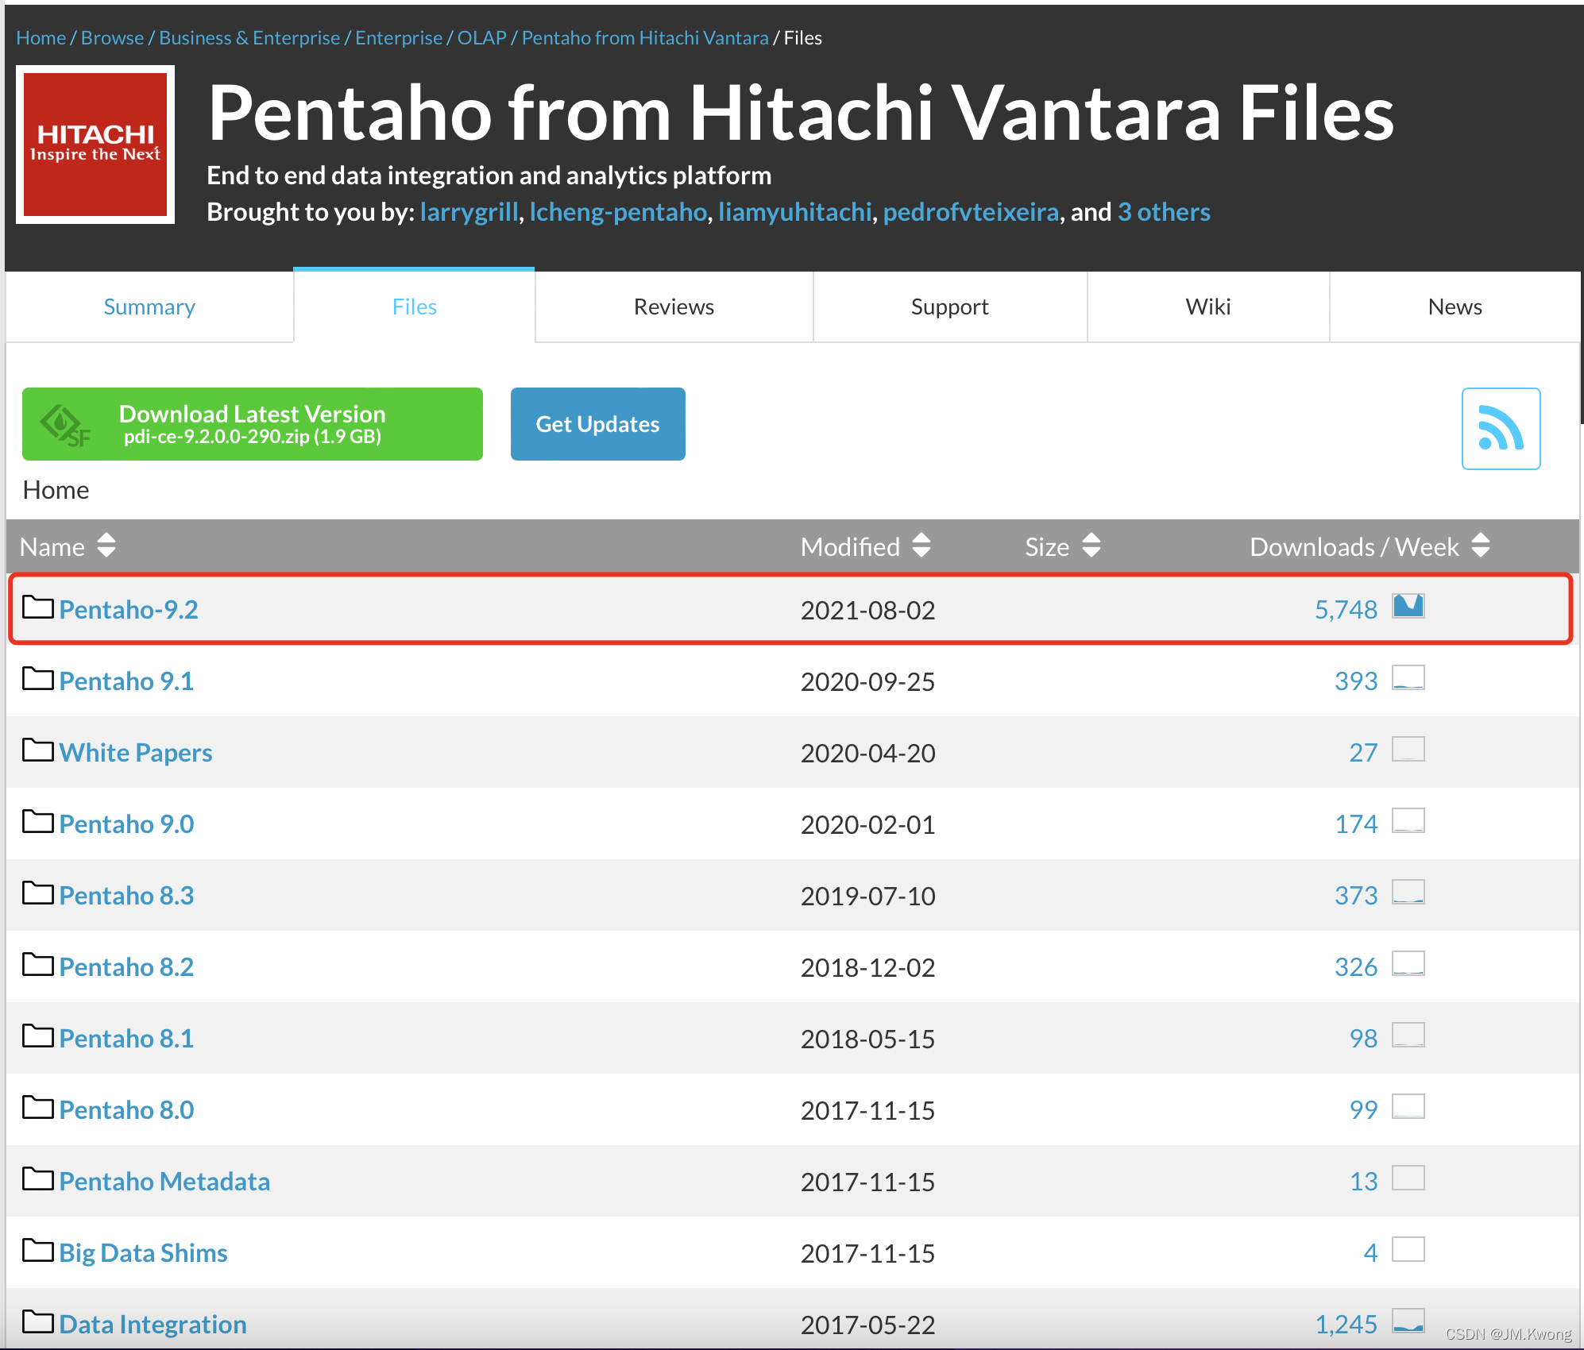Viewport: 1584px width, 1350px height.
Task: Sort the list by Downloads / Week
Action: click(1370, 546)
